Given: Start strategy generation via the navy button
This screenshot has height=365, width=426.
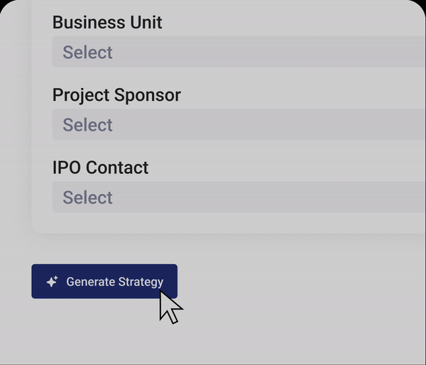Looking at the screenshot, I should pos(104,282).
